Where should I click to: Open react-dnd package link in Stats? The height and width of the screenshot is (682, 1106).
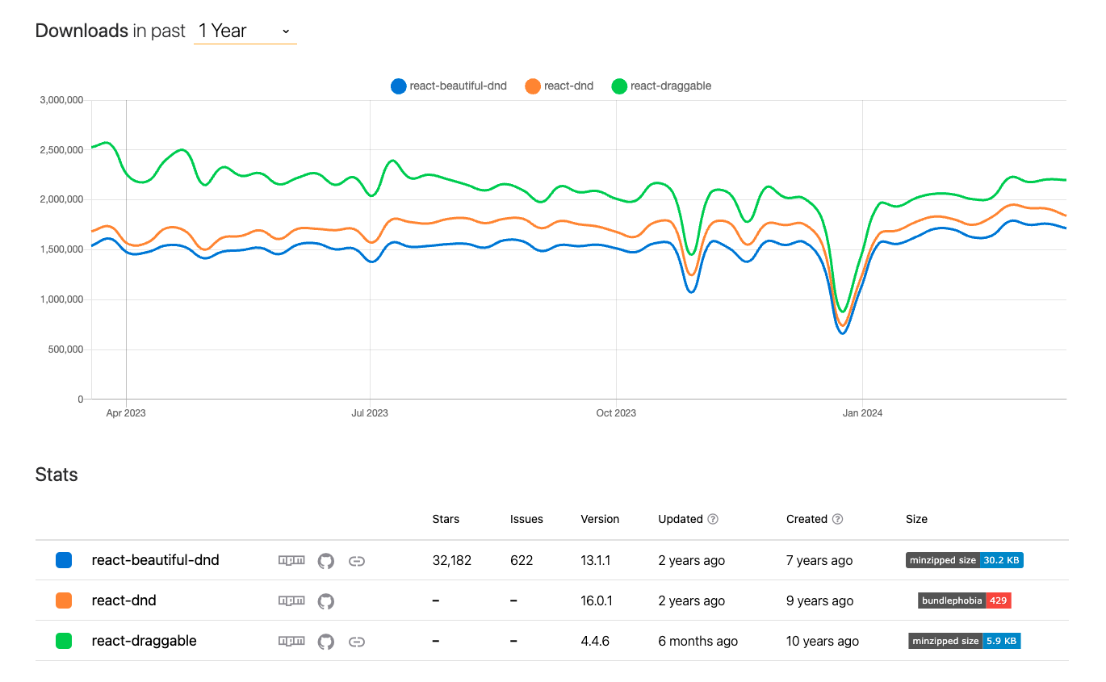coord(124,600)
